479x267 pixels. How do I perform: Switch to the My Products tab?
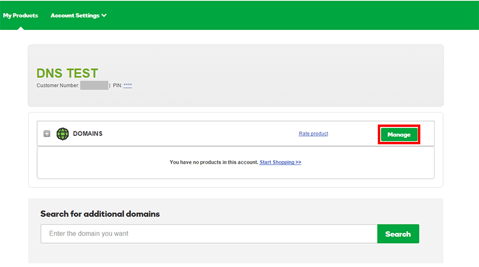click(x=20, y=16)
